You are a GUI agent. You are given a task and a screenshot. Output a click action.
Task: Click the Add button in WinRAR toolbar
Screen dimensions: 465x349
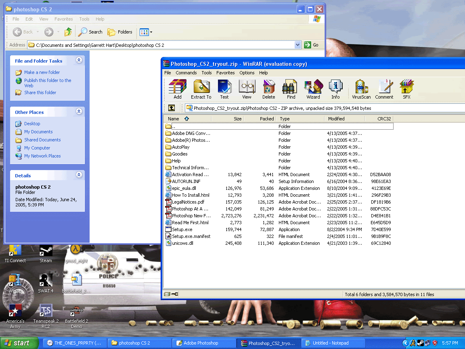tap(177, 89)
